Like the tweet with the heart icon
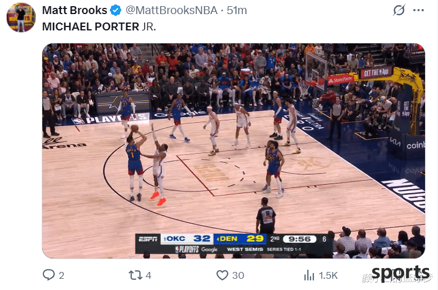 click(222, 275)
